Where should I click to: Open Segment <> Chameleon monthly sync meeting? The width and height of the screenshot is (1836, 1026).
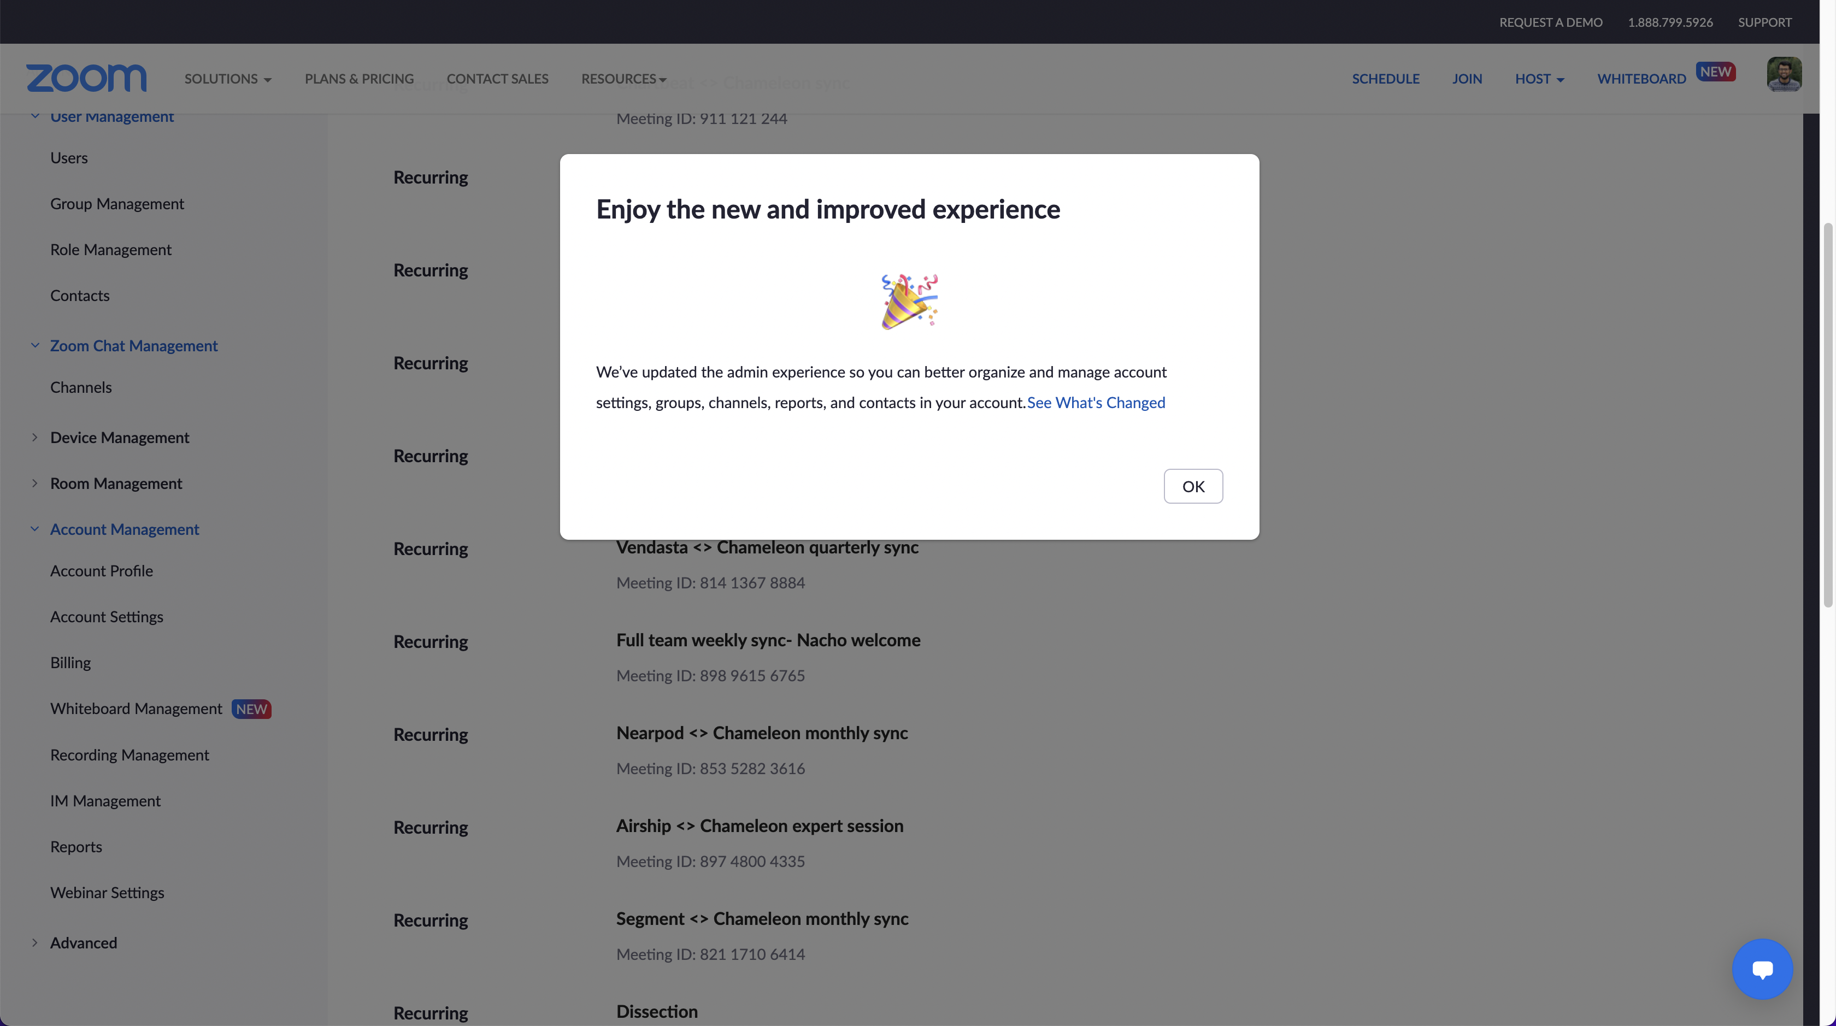pyautogui.click(x=762, y=918)
